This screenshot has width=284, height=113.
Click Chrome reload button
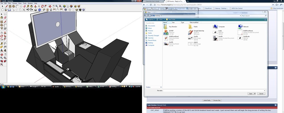151,5
